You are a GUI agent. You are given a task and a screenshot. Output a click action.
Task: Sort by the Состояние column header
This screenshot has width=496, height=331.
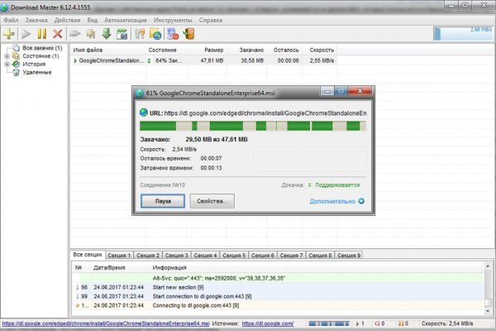tap(166, 50)
